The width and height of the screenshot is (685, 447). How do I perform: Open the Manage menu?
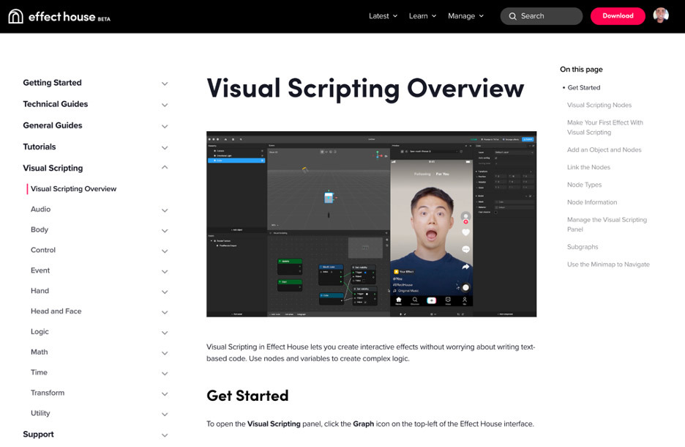pyautogui.click(x=465, y=16)
